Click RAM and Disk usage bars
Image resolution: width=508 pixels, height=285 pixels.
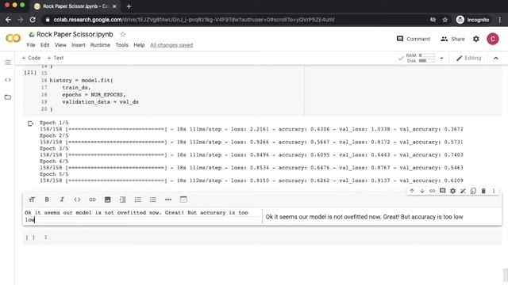[420, 58]
